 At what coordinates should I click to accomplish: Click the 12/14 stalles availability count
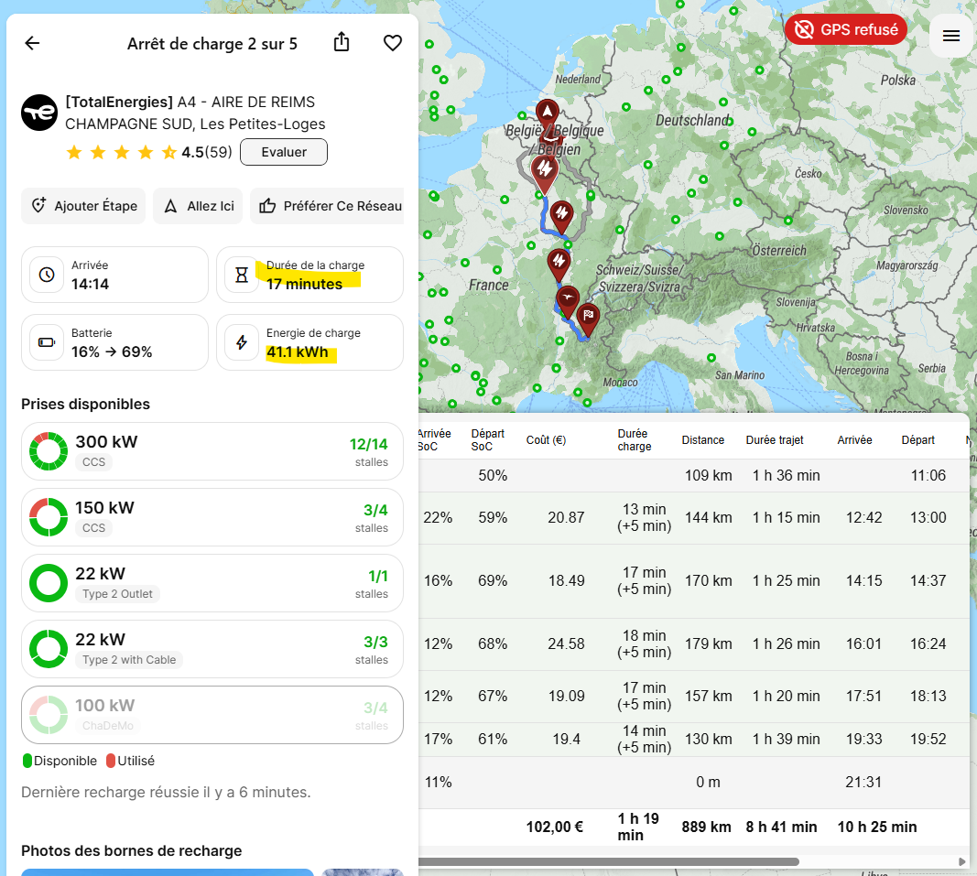click(x=368, y=444)
